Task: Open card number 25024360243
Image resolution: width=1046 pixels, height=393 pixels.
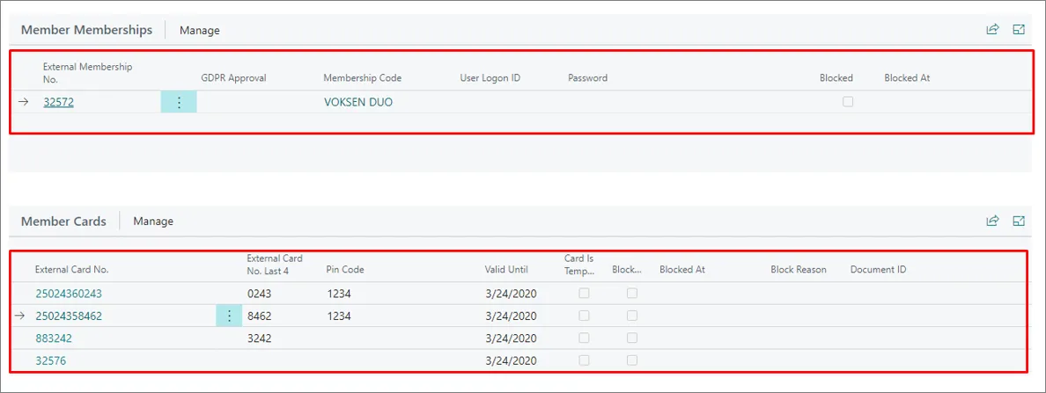Action: [69, 293]
